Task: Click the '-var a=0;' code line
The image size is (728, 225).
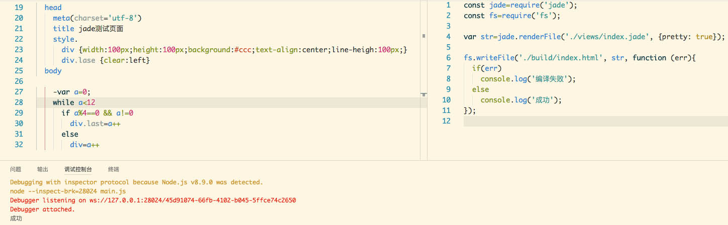Action: [71, 92]
